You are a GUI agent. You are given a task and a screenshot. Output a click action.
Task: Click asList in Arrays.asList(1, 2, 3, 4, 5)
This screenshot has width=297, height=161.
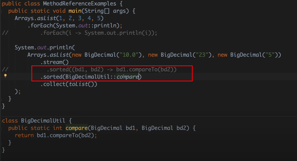point(47,18)
